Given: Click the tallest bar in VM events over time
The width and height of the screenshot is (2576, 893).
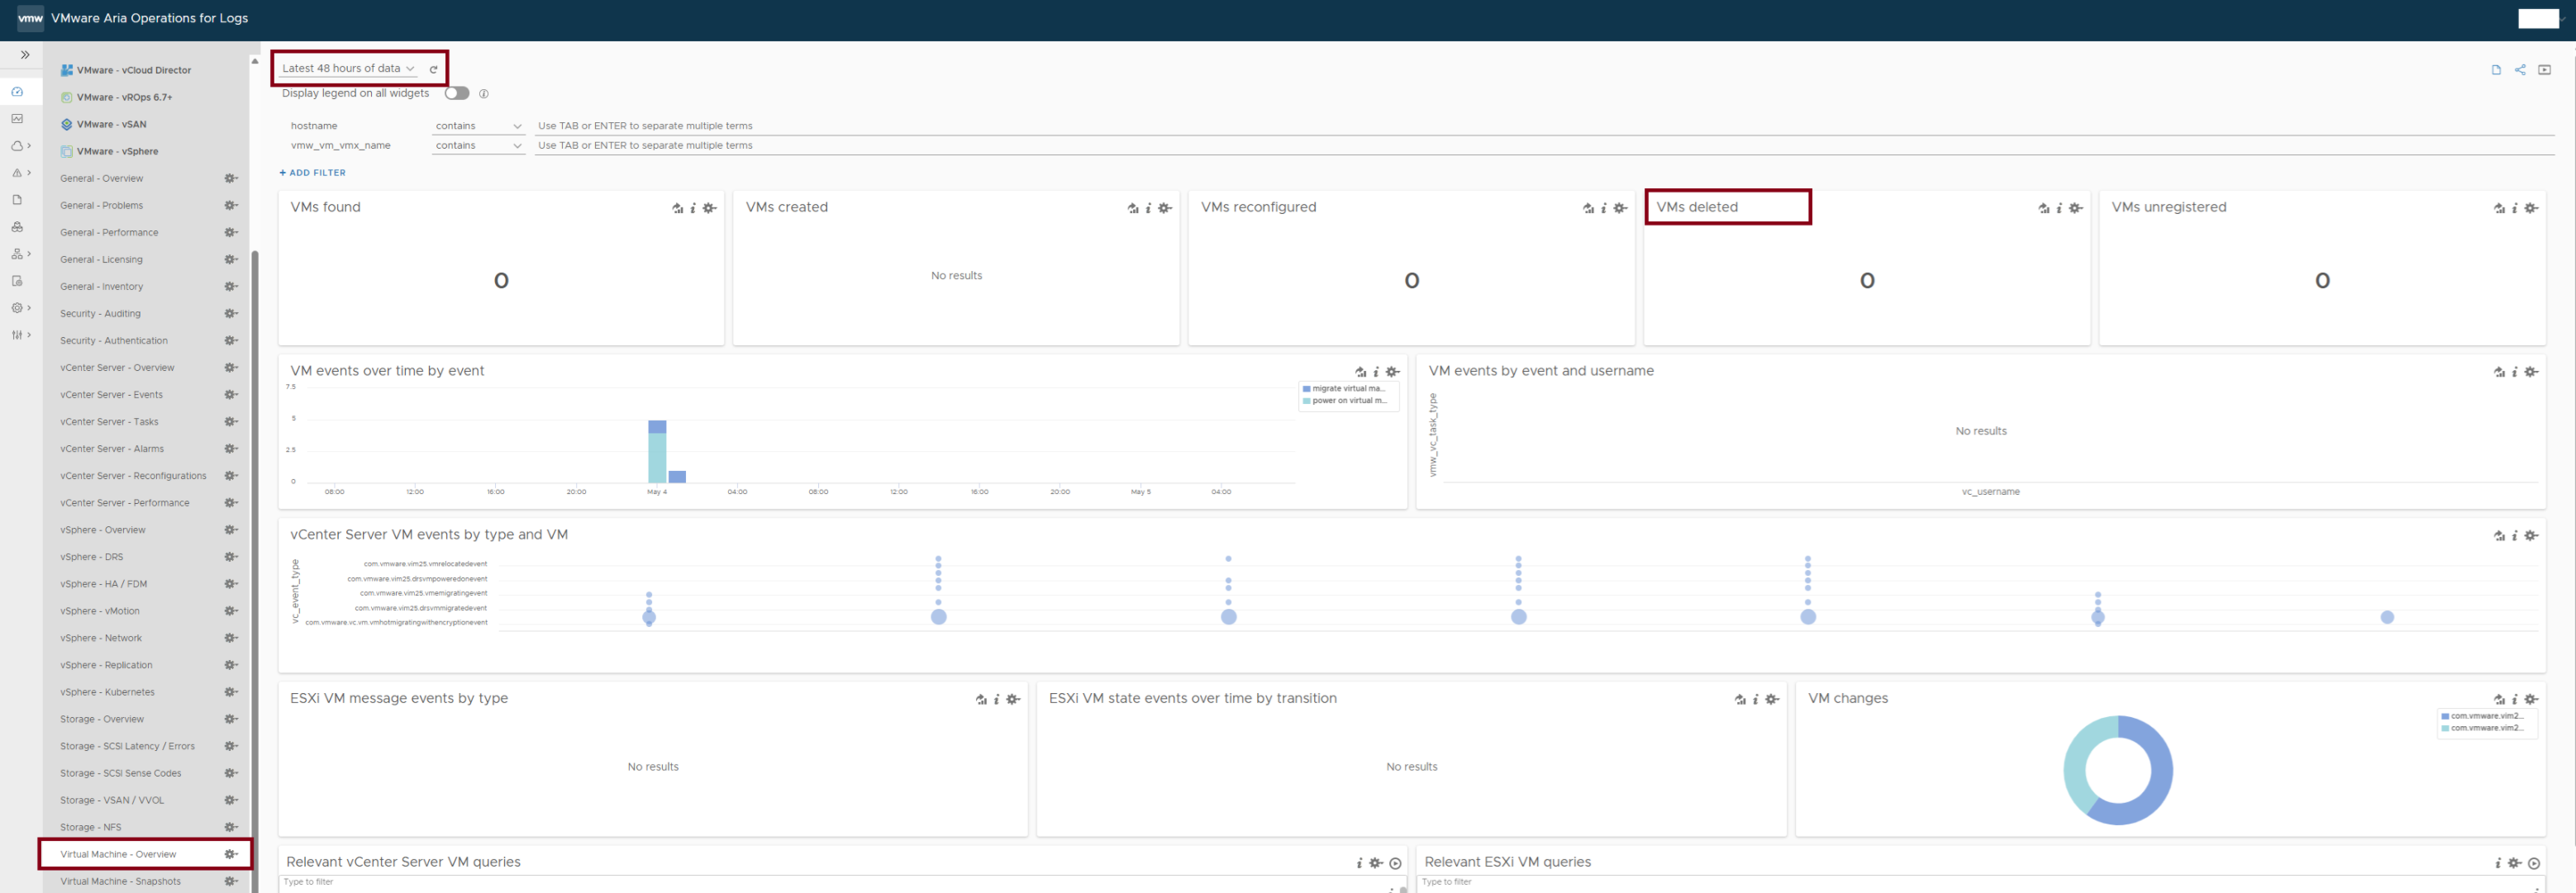Looking at the screenshot, I should (657, 451).
